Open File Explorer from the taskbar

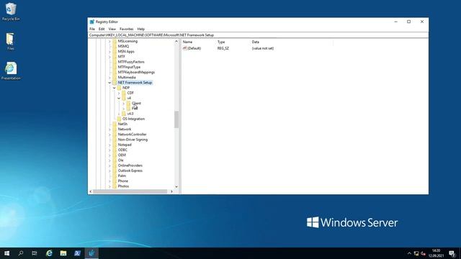click(x=63, y=253)
